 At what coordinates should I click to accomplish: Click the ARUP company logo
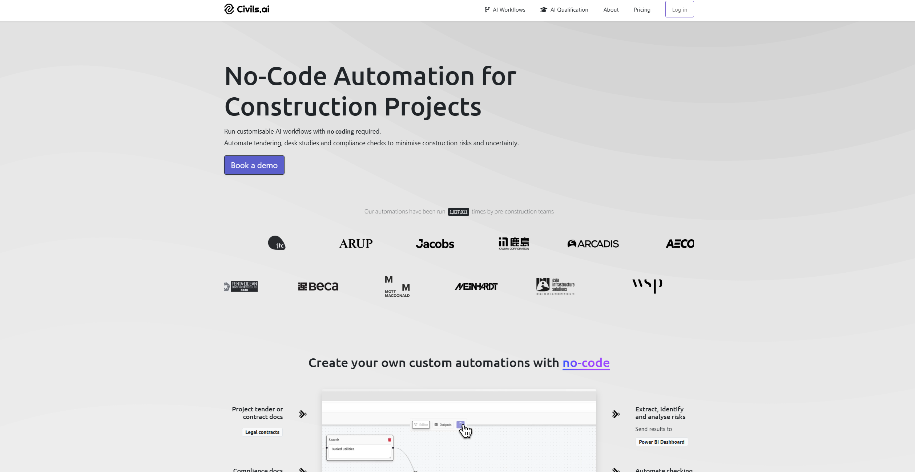coord(355,244)
